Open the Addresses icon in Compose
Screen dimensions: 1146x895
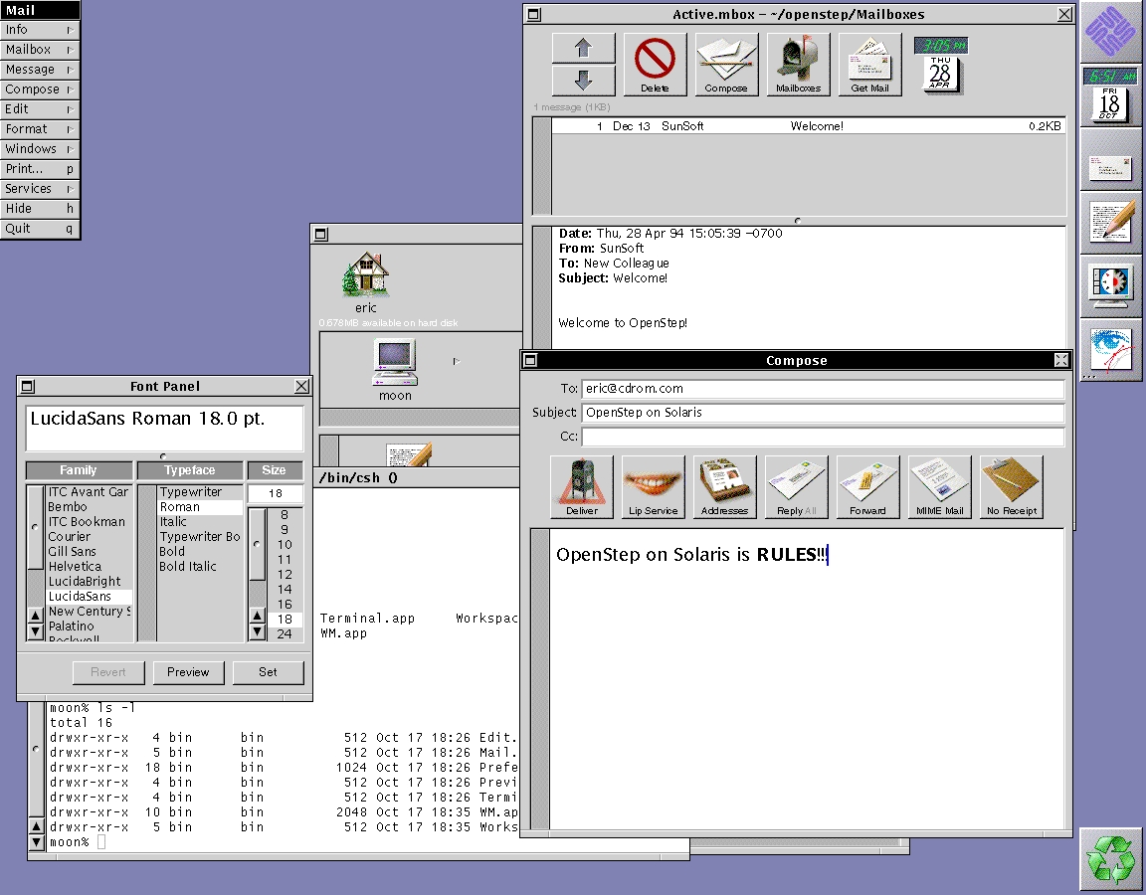tap(725, 486)
